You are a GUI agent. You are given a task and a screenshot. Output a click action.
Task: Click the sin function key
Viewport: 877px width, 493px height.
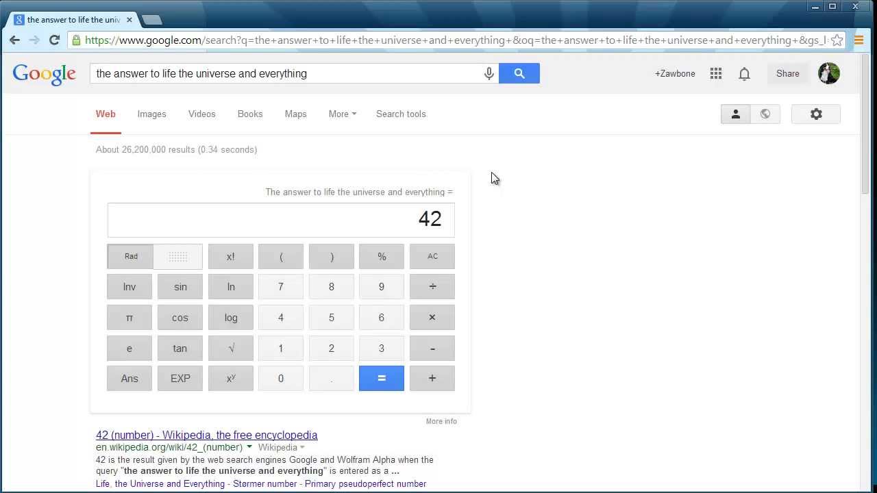click(180, 287)
